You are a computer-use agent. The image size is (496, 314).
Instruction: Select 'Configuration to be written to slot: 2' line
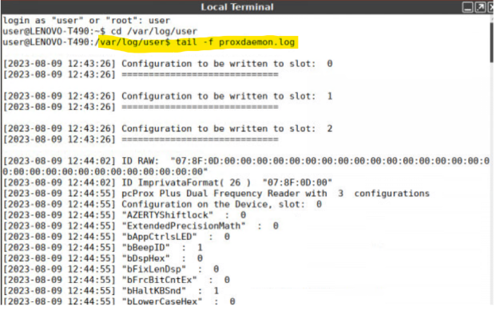click(169, 129)
